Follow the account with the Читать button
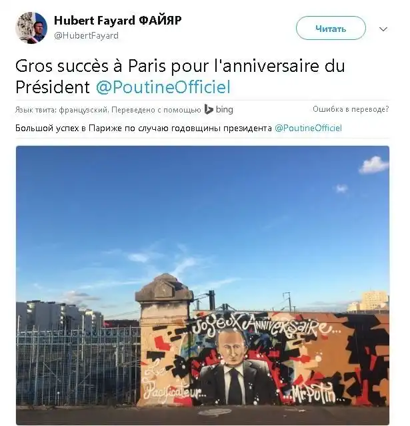This screenshot has width=410, height=426. 331,28
